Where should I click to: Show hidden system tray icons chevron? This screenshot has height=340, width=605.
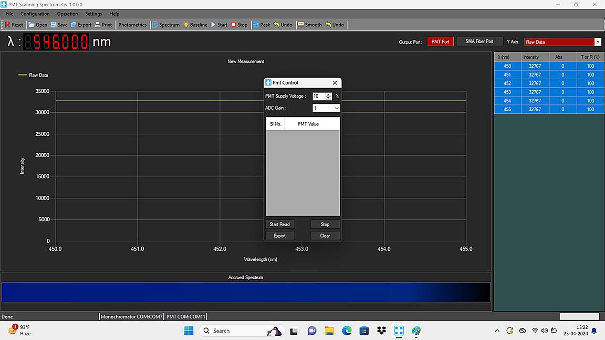click(497, 331)
